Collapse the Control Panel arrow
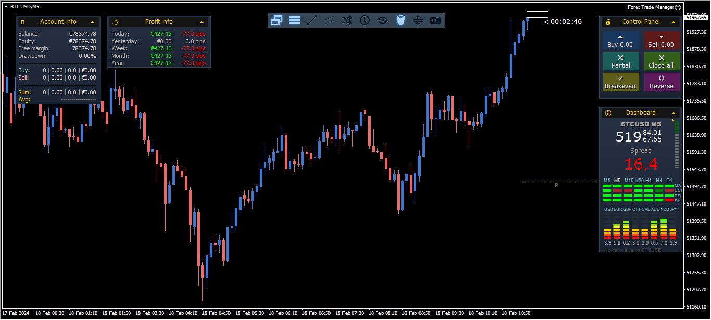 [x=673, y=22]
